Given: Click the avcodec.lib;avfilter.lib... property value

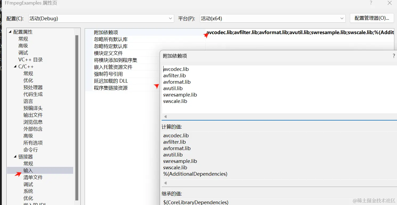Looking at the screenshot, I should [x=300, y=32].
